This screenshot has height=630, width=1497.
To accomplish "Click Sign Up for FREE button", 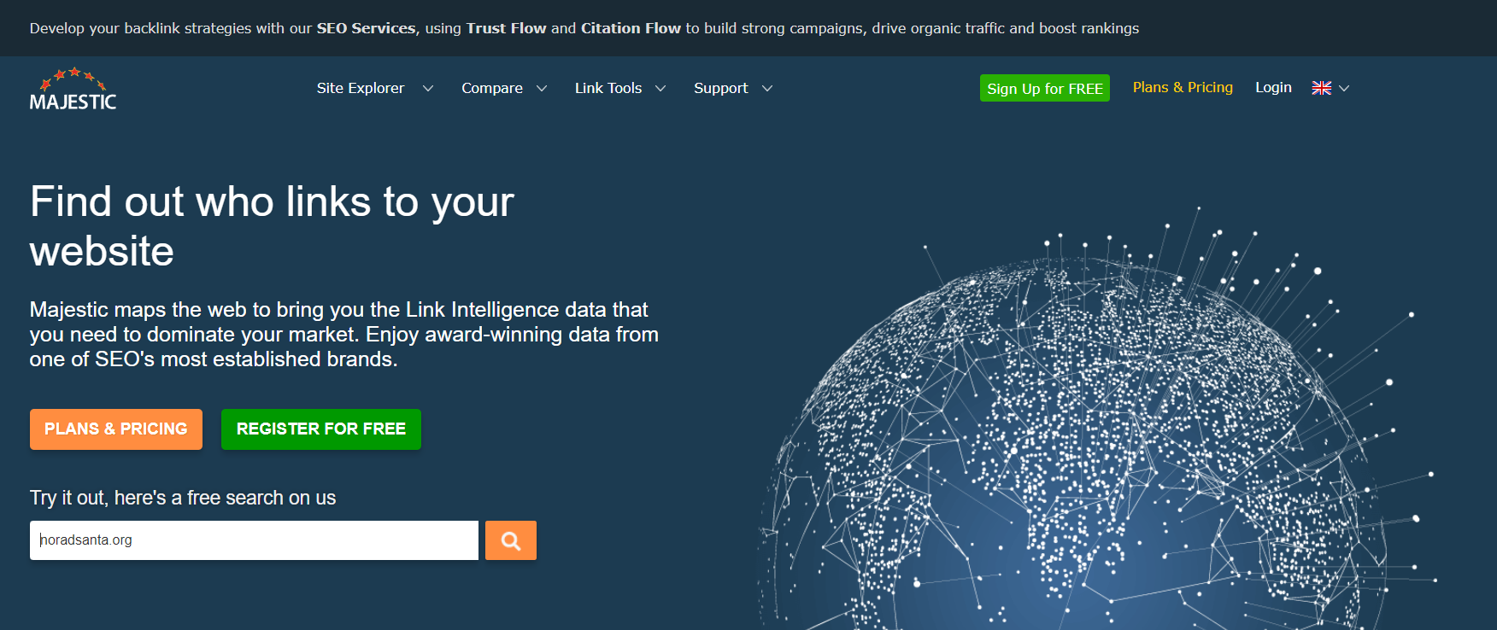I will (x=1044, y=89).
